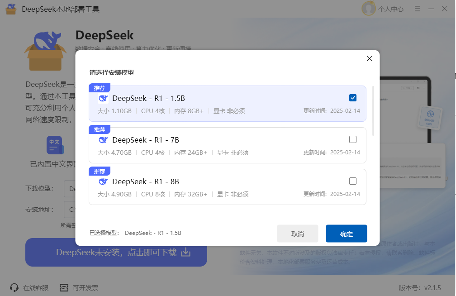Check the DeepSeek - R1 - 7B checkbox
Viewport: 456px width, 296px height.
click(353, 139)
